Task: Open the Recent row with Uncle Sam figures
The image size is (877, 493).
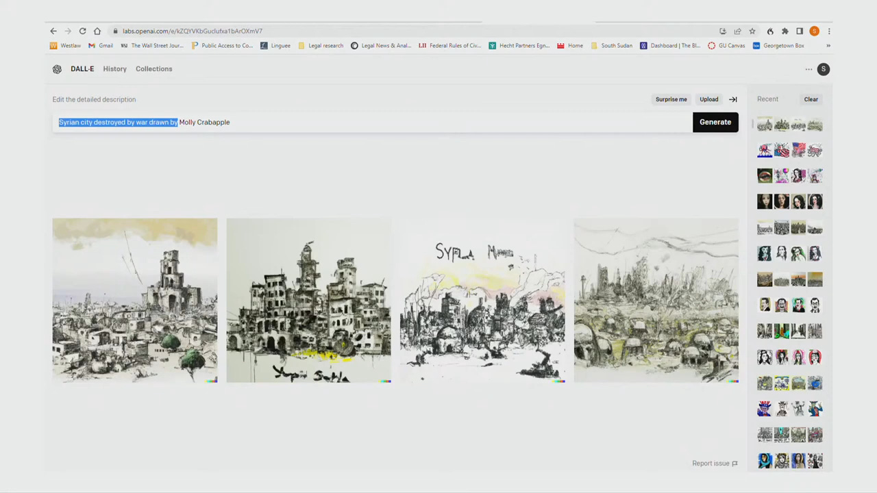Action: pyautogui.click(x=790, y=409)
